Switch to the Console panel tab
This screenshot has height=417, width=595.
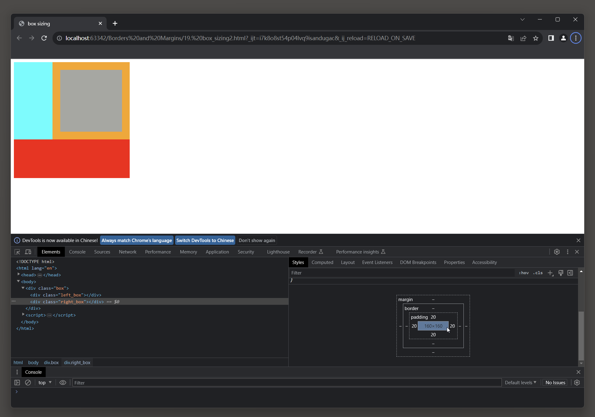(77, 252)
